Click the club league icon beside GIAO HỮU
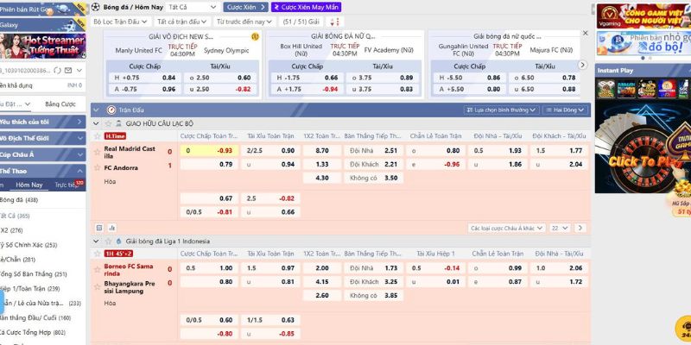This screenshot has width=691, height=345. (119, 123)
